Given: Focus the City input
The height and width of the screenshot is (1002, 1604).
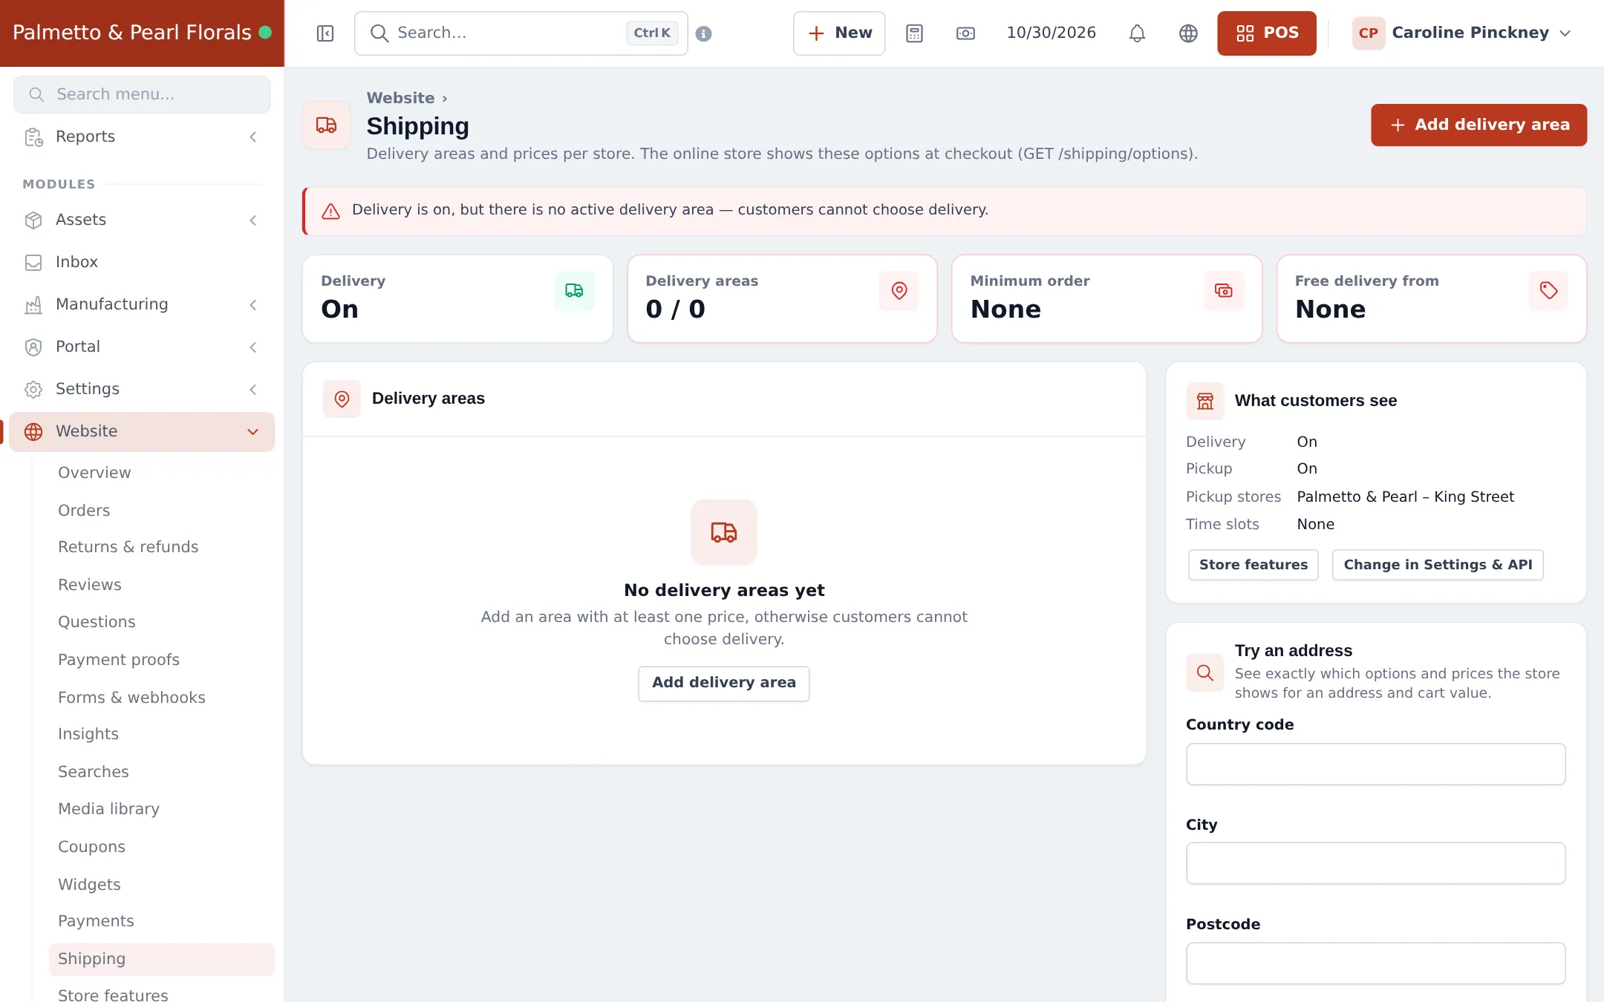Looking at the screenshot, I should tap(1375, 863).
